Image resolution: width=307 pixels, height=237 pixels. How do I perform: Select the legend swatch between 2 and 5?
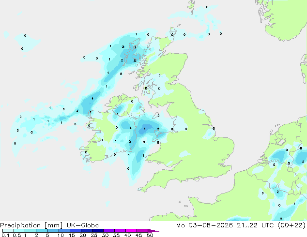(x=42, y=231)
